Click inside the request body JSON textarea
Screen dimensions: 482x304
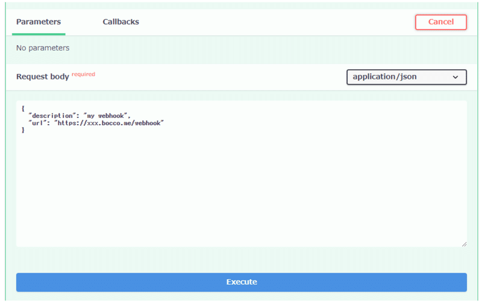pos(242,174)
